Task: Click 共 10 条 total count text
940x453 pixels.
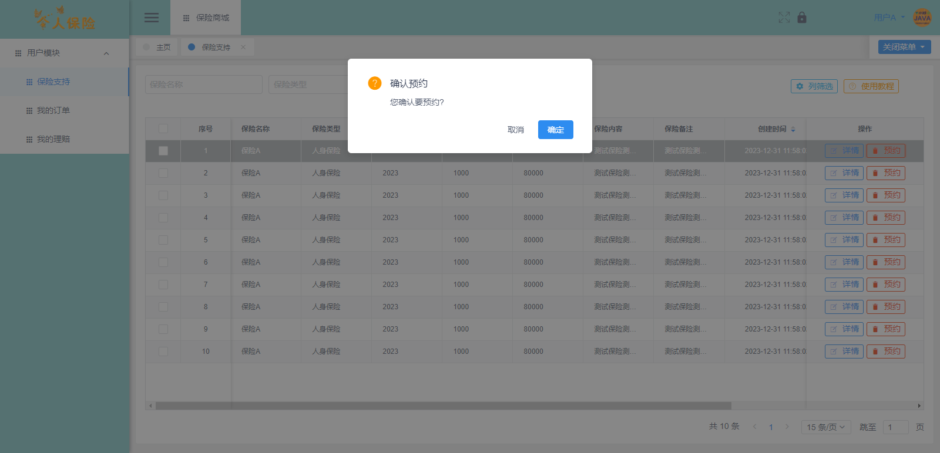Action: coord(724,427)
